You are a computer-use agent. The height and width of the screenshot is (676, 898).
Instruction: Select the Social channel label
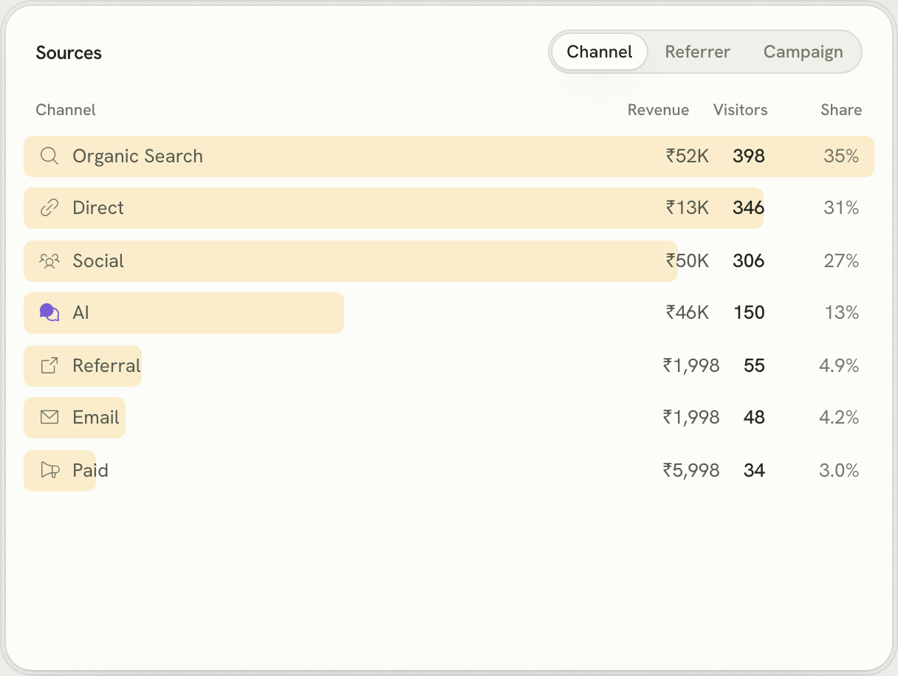point(98,261)
